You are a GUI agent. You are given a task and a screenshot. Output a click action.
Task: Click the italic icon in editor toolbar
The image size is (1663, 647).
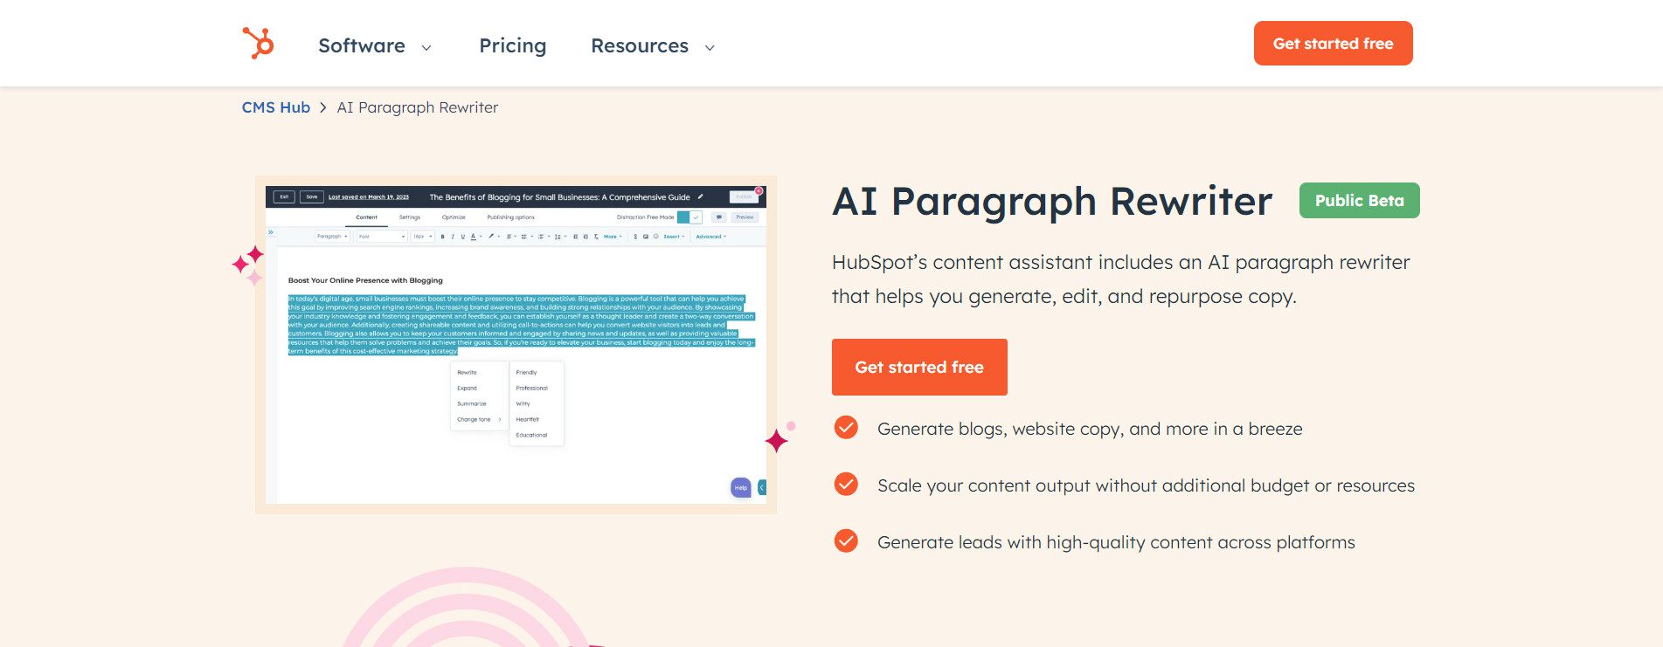(x=453, y=237)
